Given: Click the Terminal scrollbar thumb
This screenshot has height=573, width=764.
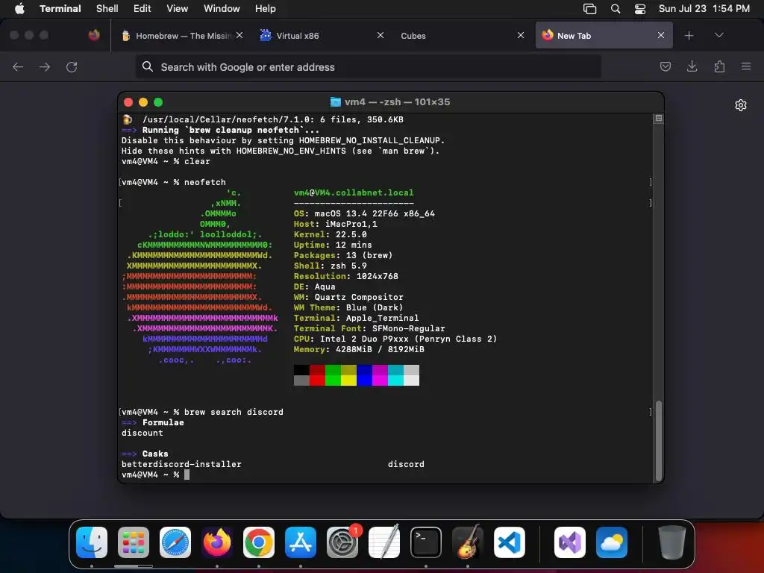Looking at the screenshot, I should click(x=659, y=441).
